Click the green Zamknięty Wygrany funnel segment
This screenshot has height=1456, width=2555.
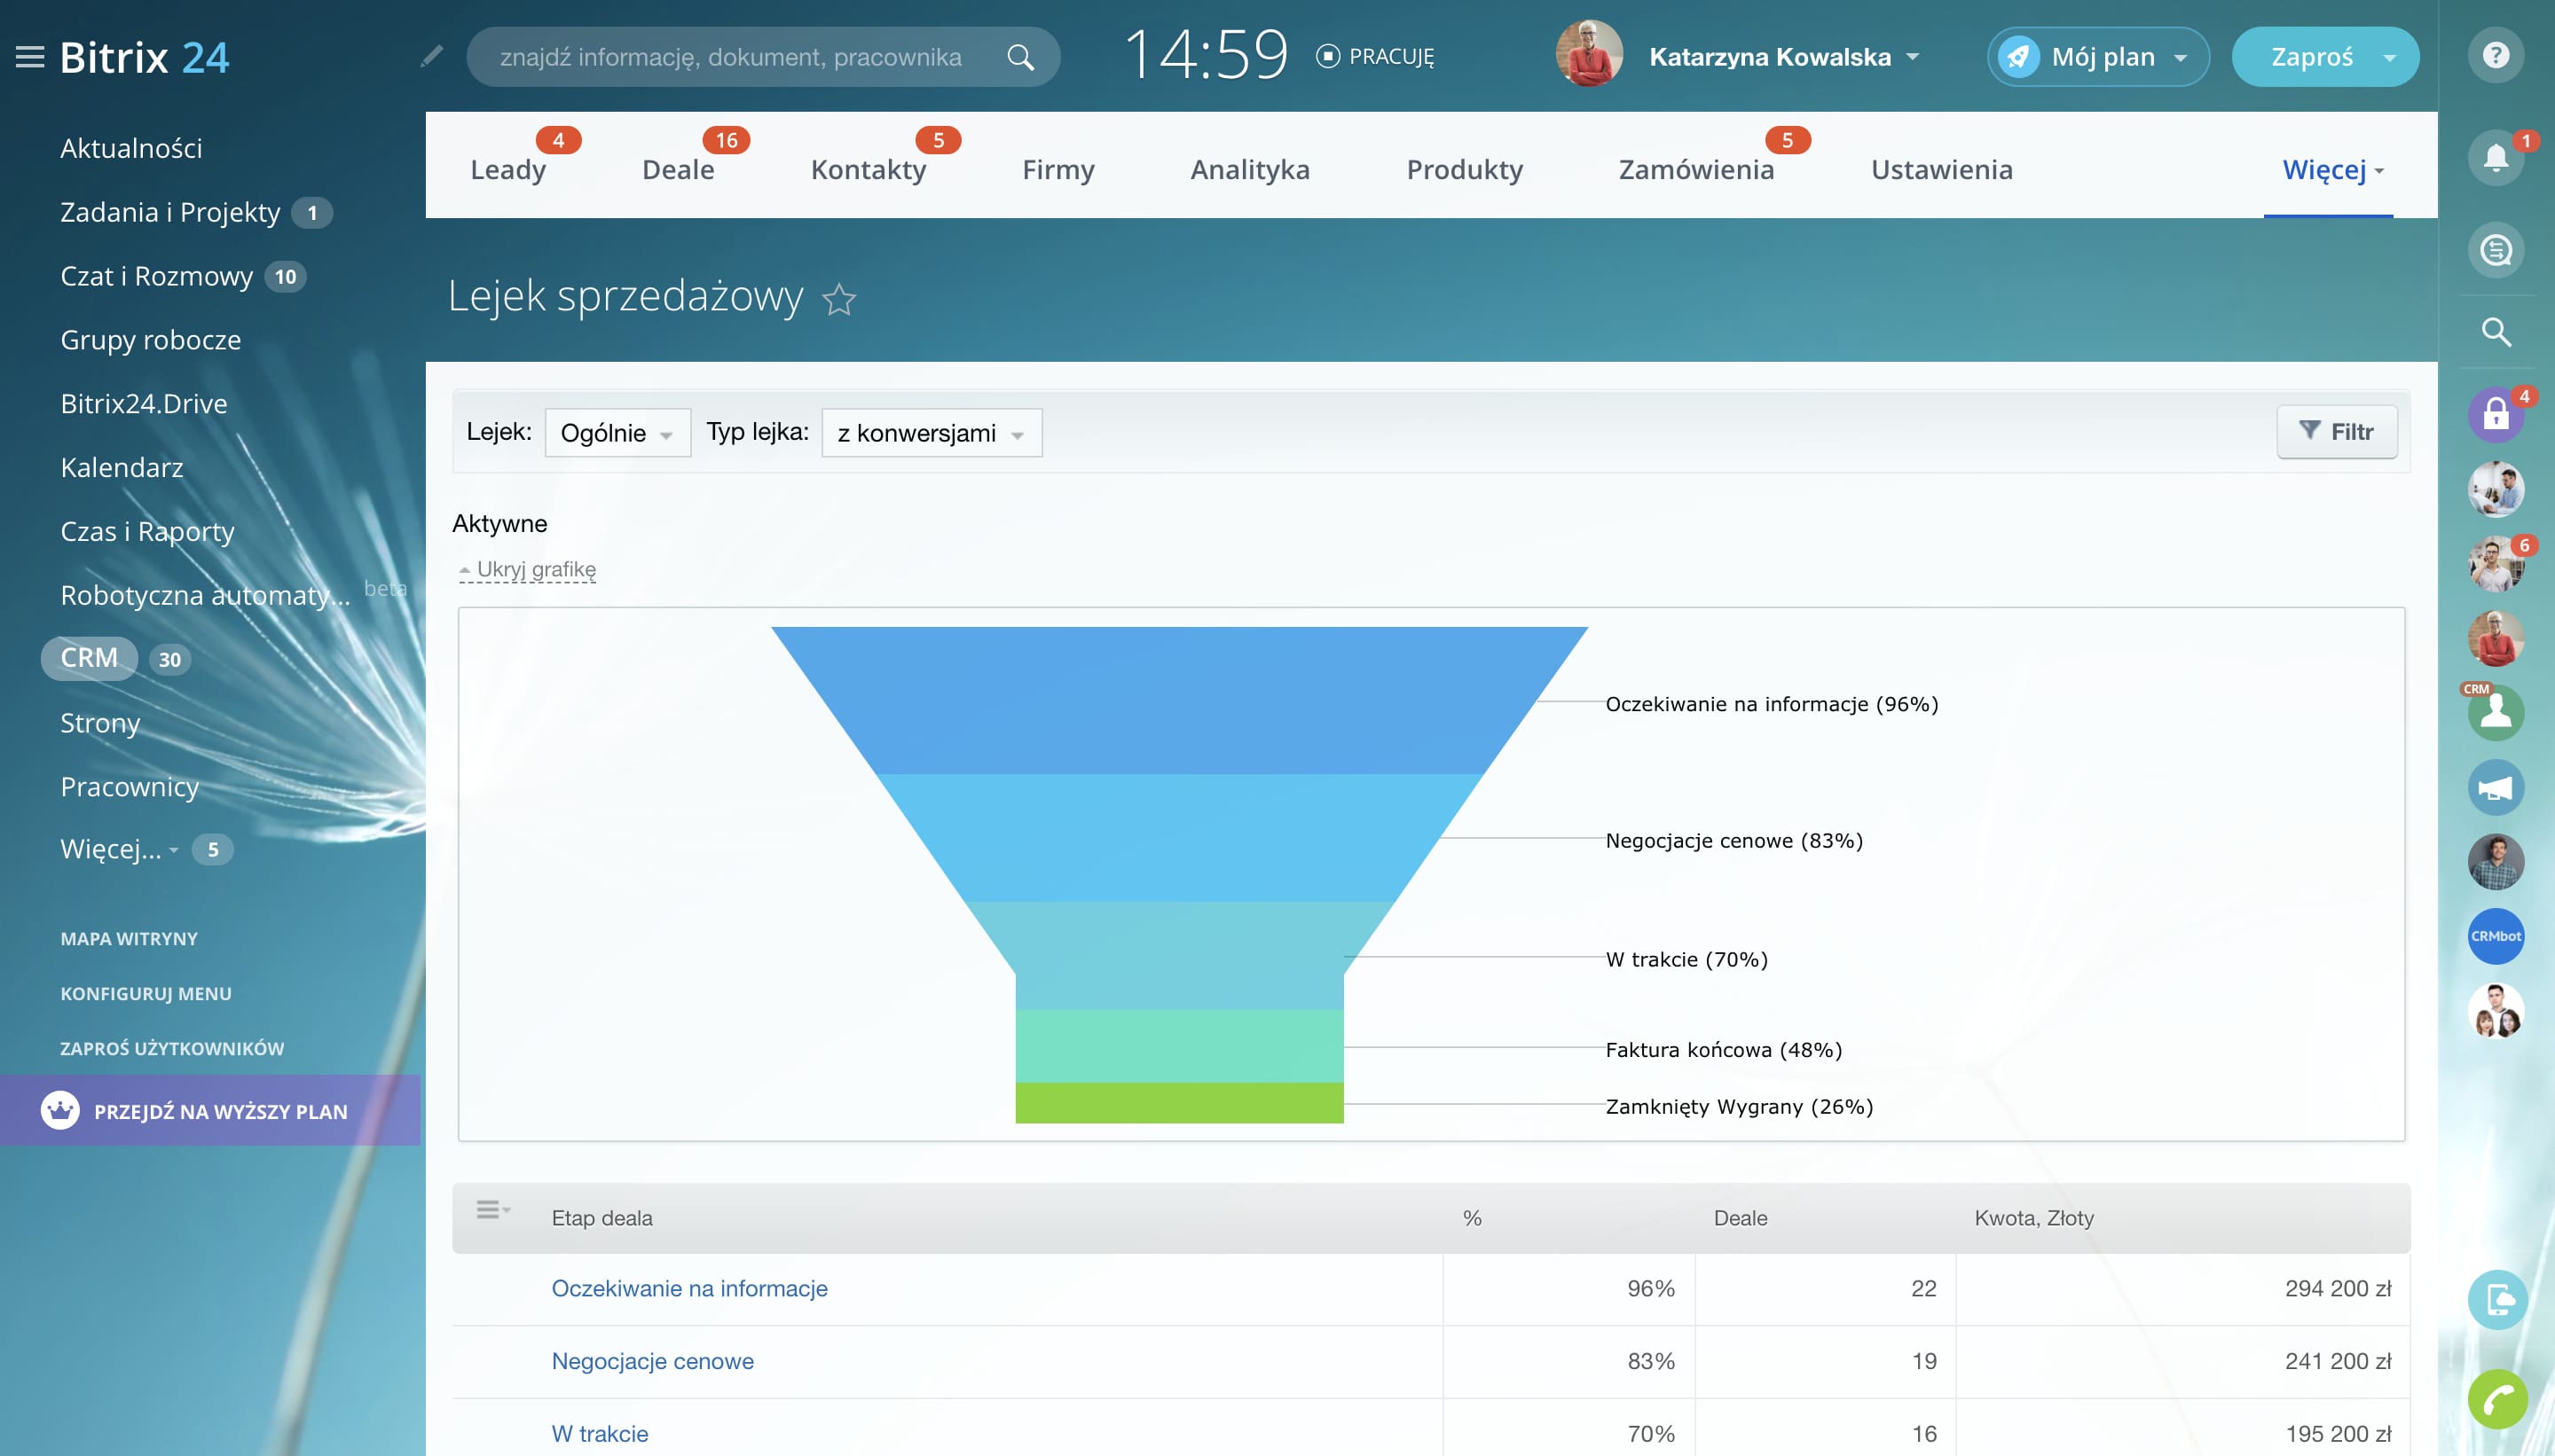tap(1178, 1103)
